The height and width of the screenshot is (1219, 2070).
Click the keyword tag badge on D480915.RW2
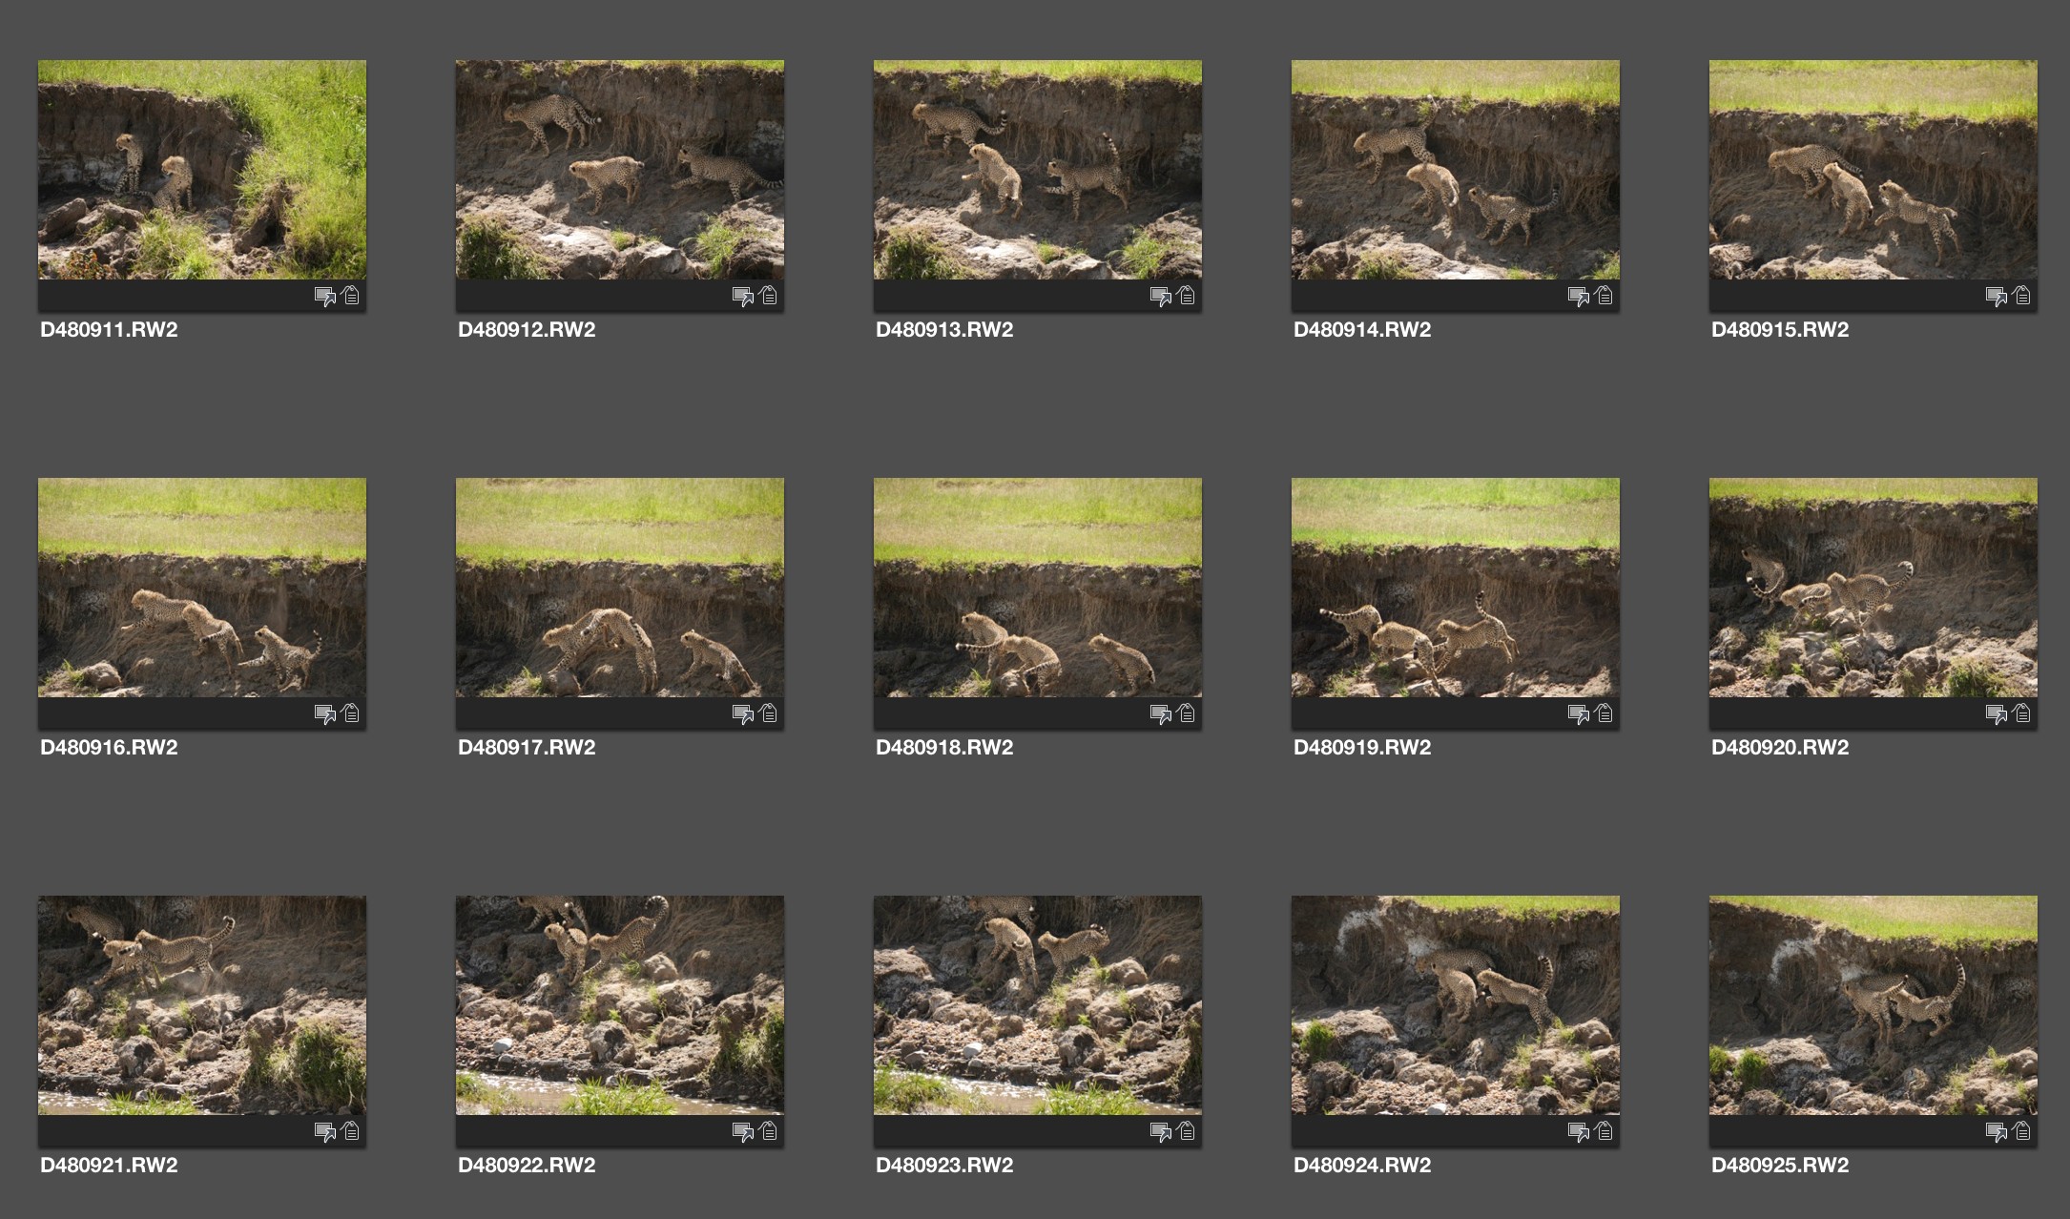pos(2022,296)
